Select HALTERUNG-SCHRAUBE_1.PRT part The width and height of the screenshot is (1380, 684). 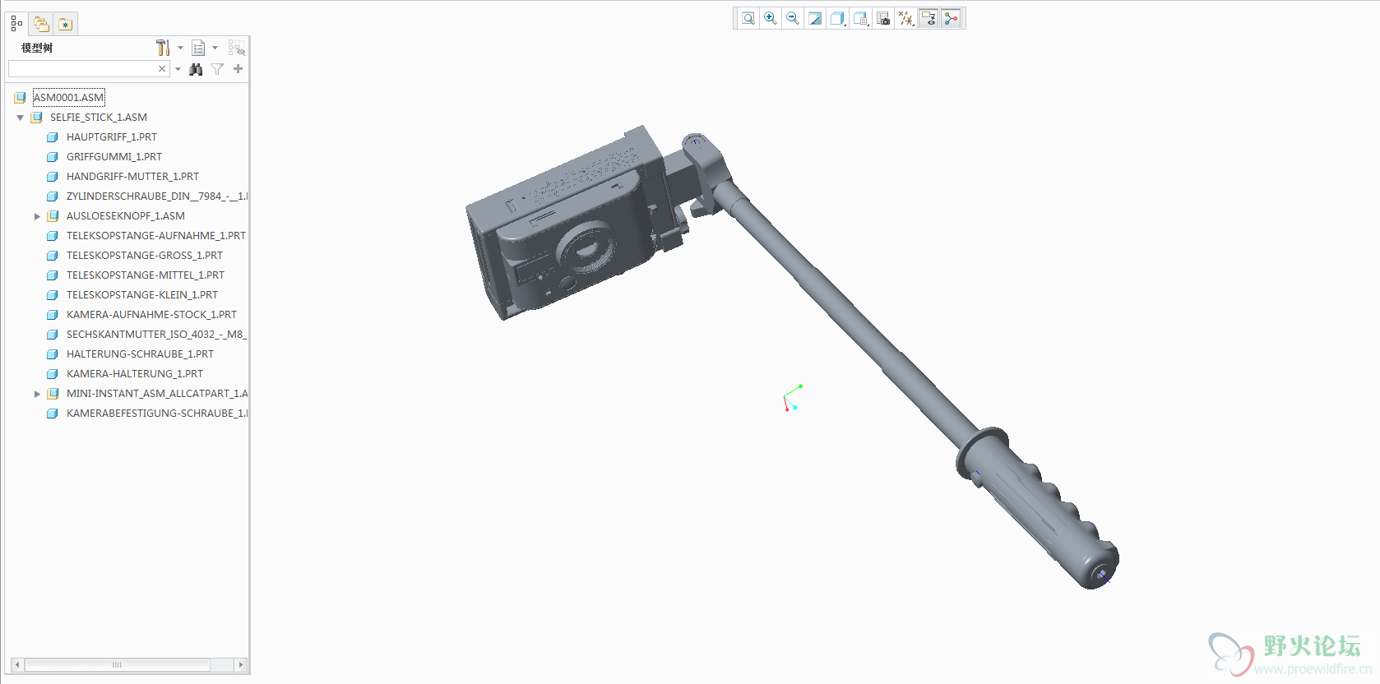(x=140, y=354)
